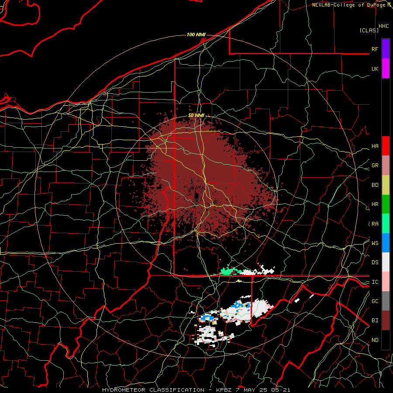Click the GC legend label

(375, 301)
